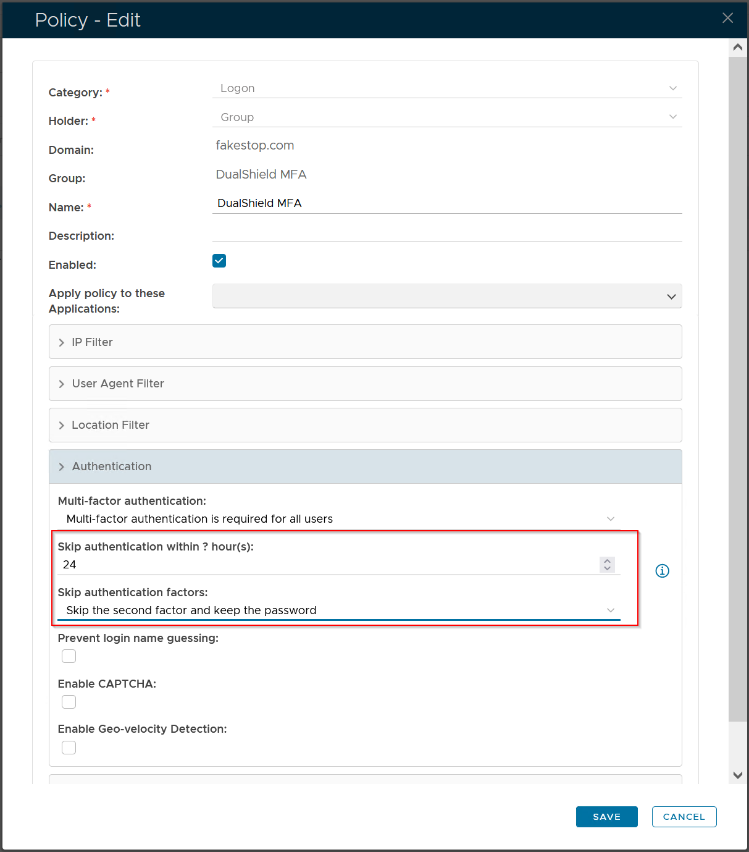Click the hours stepper arrows
The image size is (749, 852).
click(x=607, y=565)
